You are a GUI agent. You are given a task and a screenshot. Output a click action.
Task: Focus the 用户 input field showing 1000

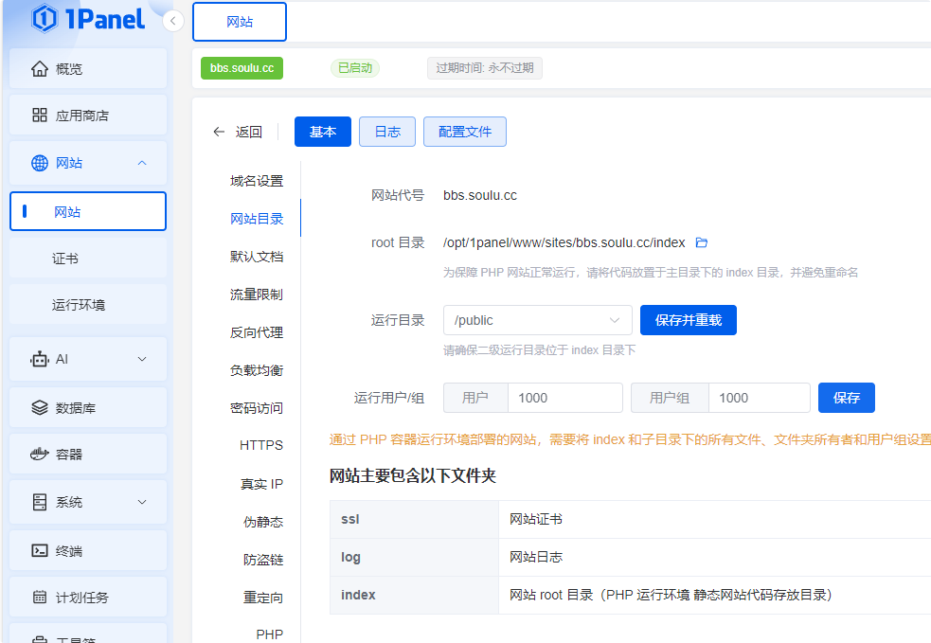point(565,398)
